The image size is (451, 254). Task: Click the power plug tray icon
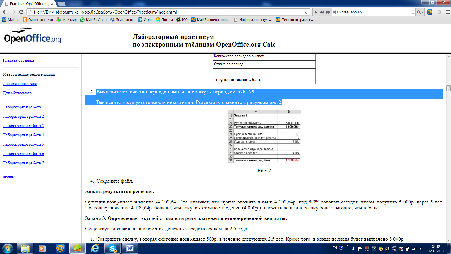tap(407, 249)
